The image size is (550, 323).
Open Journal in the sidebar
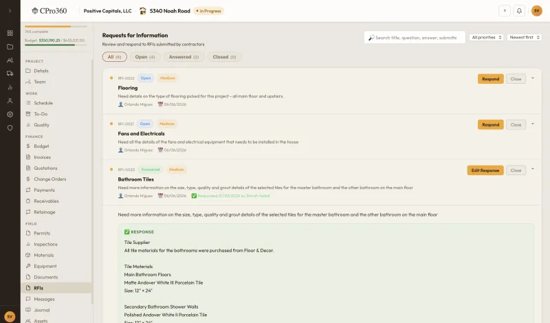pos(56,310)
